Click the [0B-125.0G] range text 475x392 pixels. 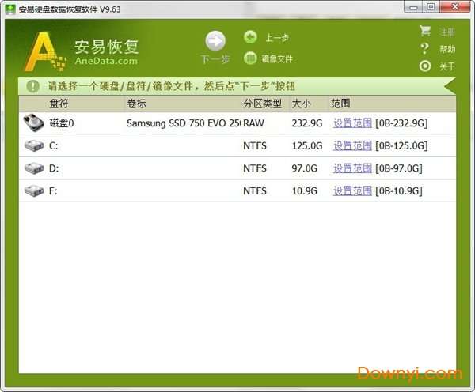coord(401,145)
